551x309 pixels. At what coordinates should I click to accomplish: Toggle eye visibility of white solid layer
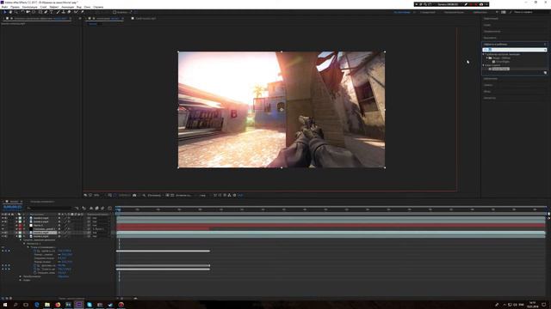3,225
